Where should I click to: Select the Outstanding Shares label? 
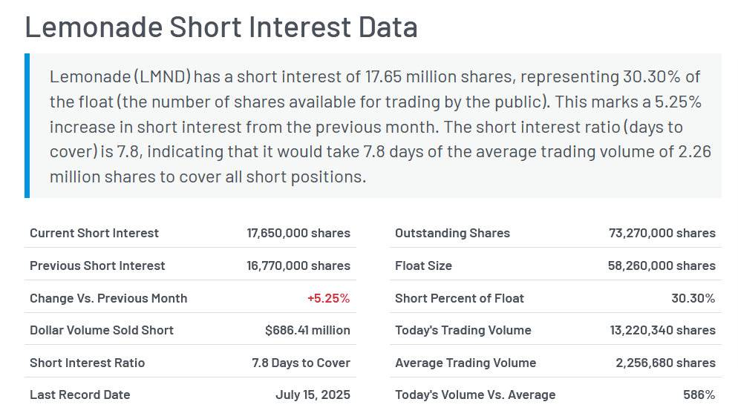pos(452,233)
